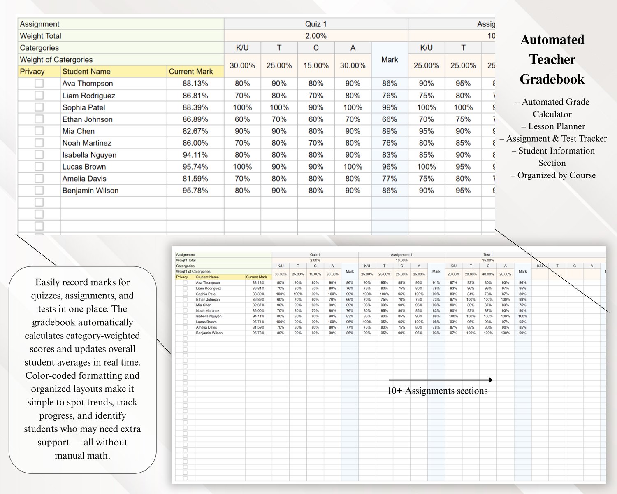Select the yellow "Privacy" column header in enlarged gradebook

(x=32, y=71)
